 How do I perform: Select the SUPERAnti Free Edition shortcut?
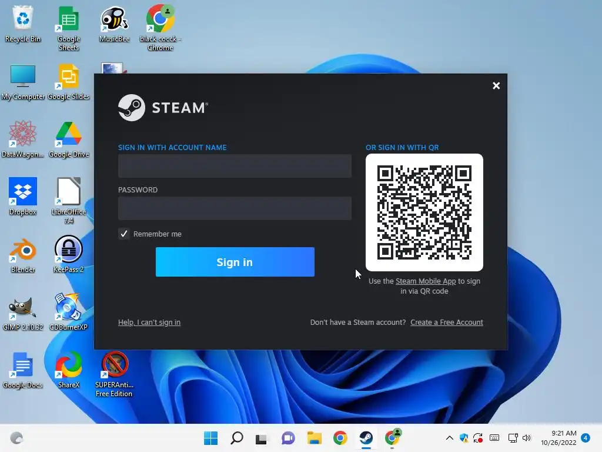click(x=114, y=374)
